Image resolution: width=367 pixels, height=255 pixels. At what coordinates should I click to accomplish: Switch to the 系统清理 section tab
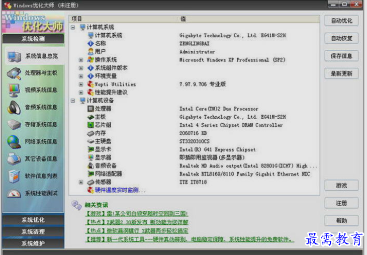pos(33,231)
